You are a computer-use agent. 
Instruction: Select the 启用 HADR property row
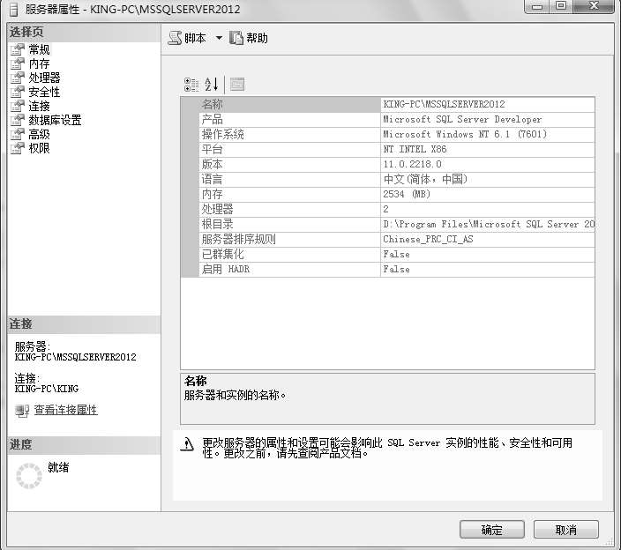pyautogui.click(x=396, y=270)
